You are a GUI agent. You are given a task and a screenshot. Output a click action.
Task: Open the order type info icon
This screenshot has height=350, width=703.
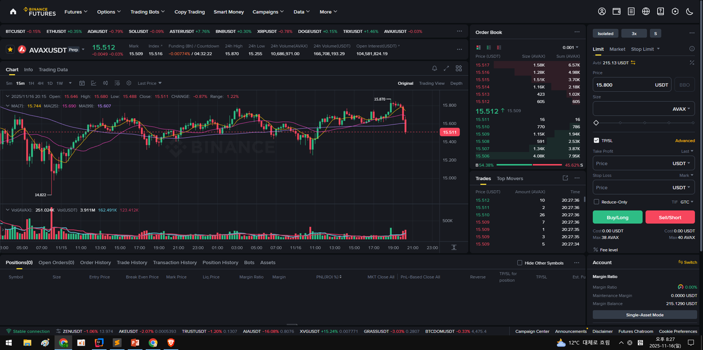[692, 49]
